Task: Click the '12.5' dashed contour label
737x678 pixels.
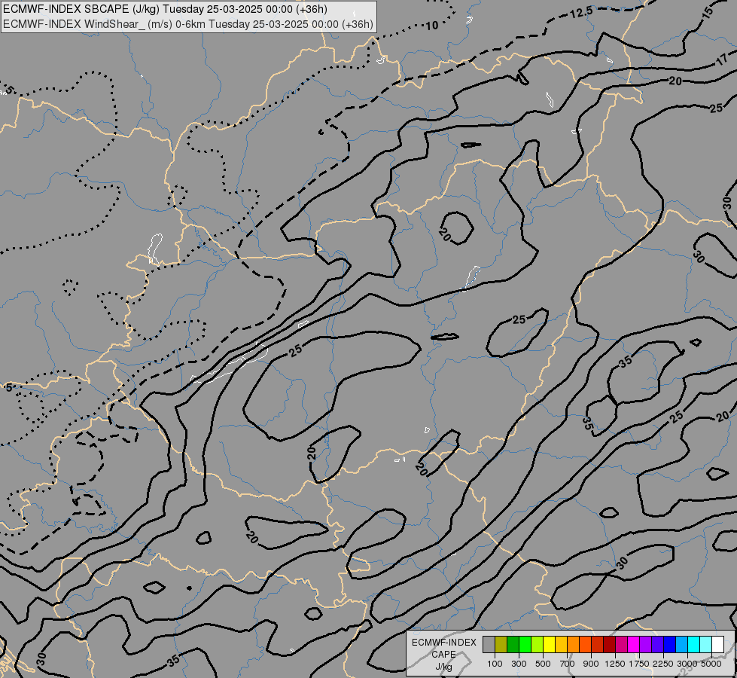Action: [581, 13]
